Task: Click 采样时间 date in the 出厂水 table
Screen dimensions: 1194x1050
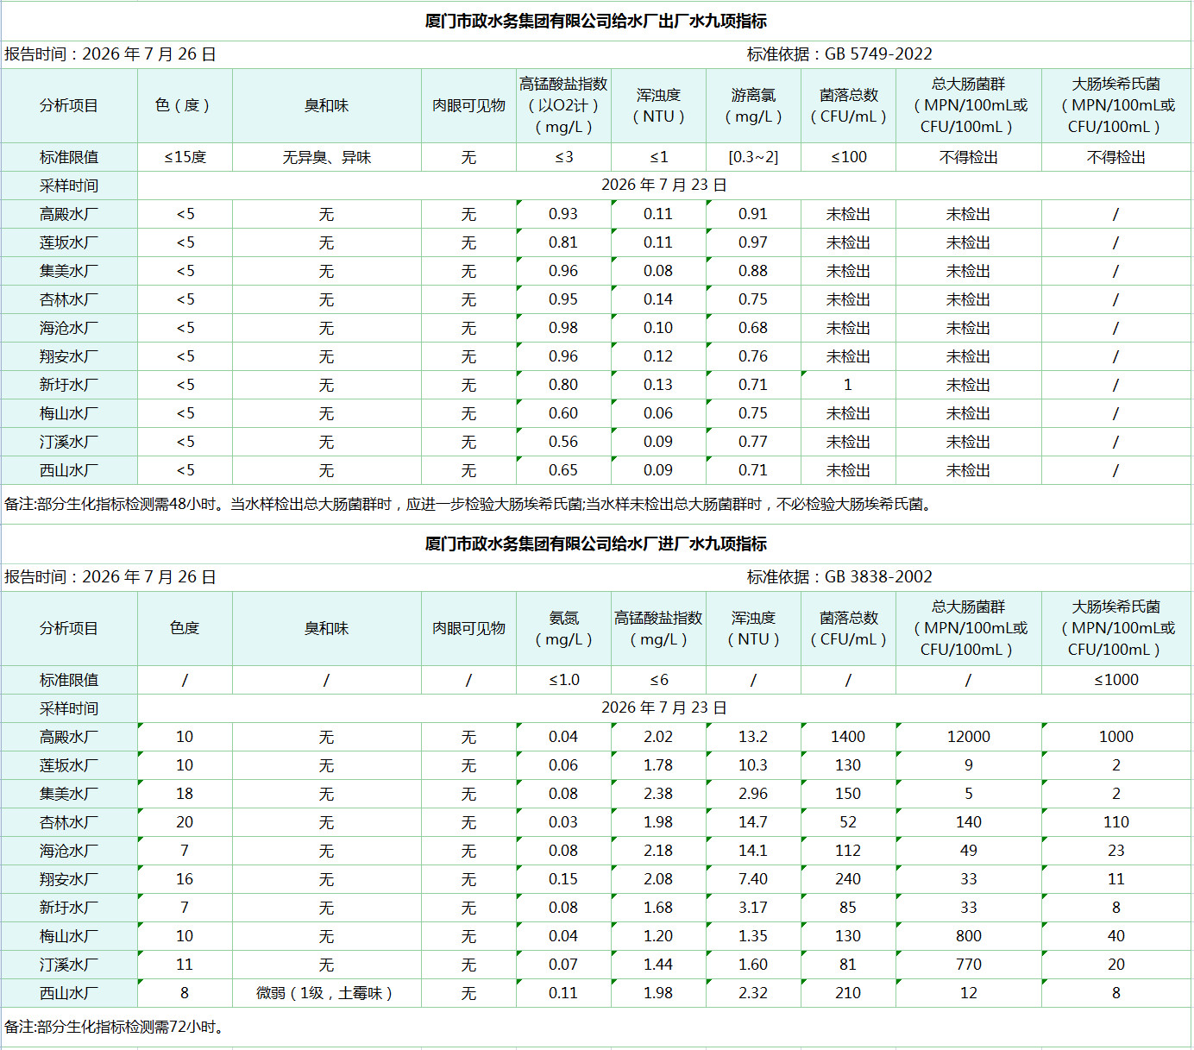Action: click(663, 185)
